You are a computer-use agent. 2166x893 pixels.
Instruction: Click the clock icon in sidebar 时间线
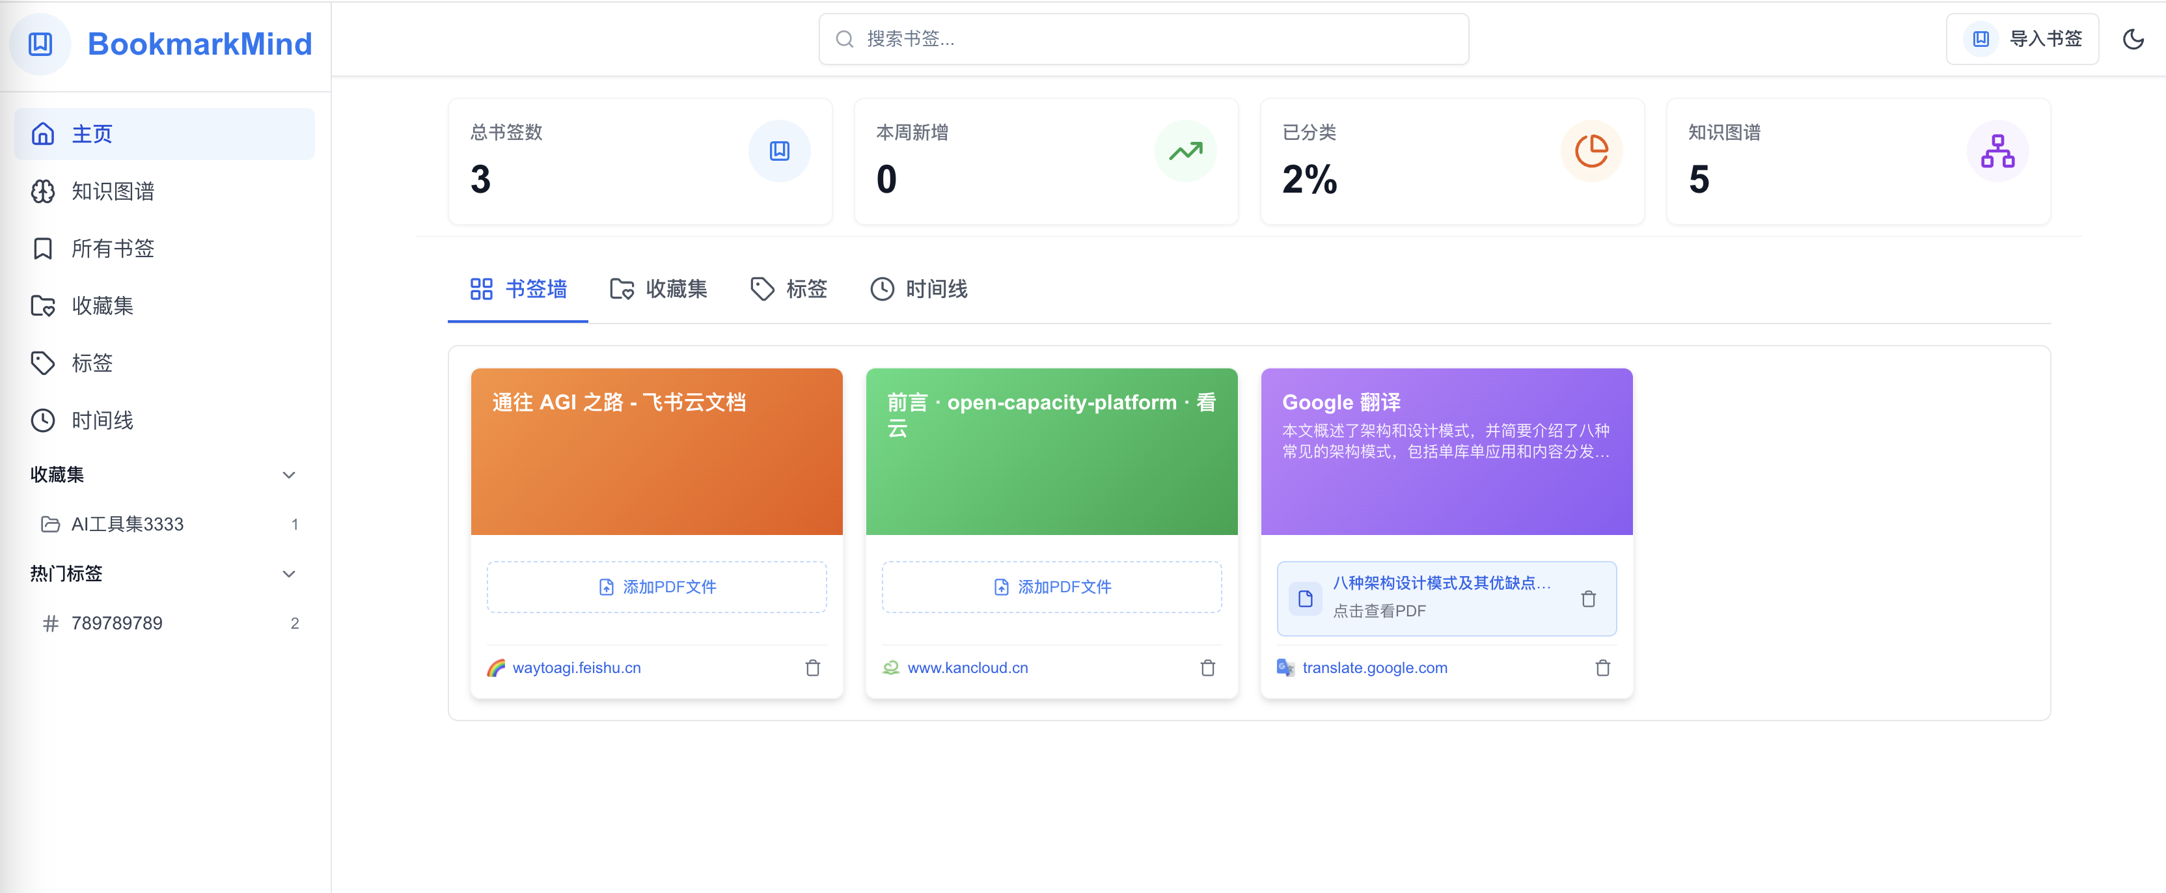click(x=43, y=420)
